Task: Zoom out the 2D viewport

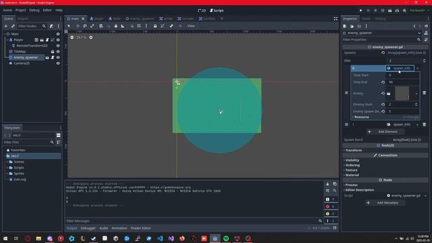Action: tap(72, 37)
